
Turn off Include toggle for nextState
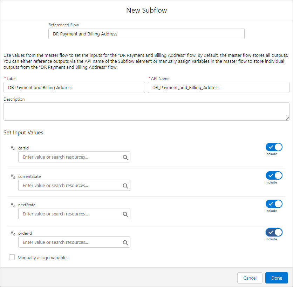(x=274, y=204)
